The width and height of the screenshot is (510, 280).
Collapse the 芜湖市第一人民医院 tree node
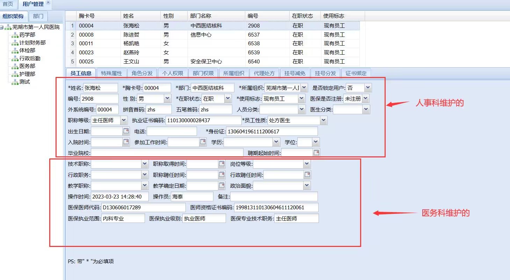(2, 27)
